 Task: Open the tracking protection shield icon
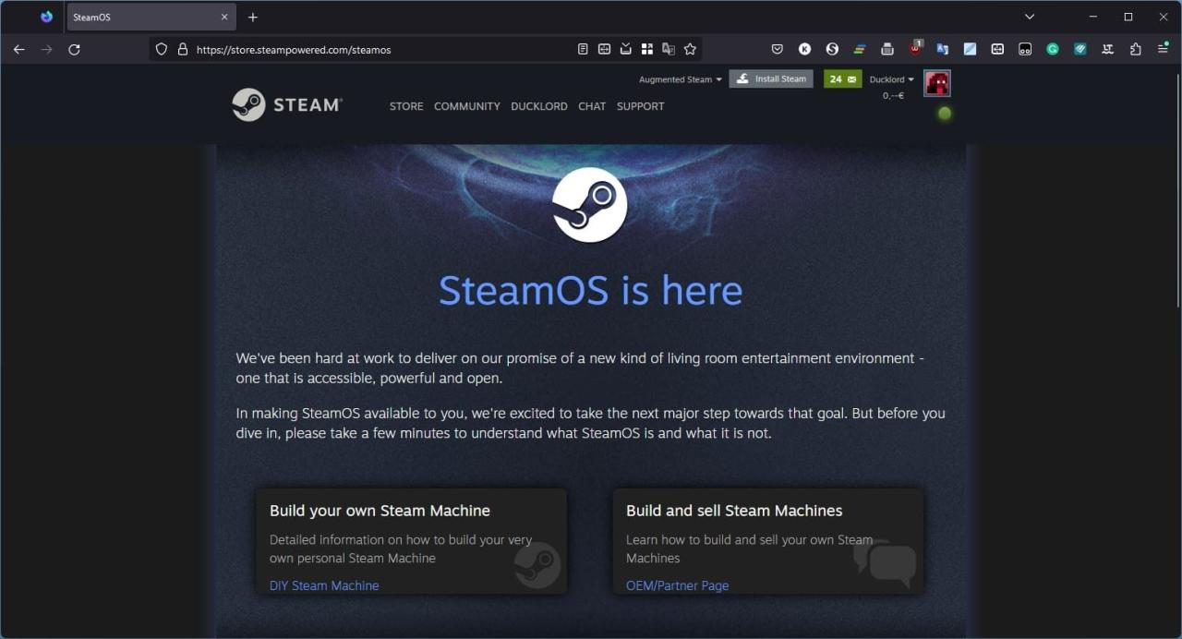coord(162,49)
